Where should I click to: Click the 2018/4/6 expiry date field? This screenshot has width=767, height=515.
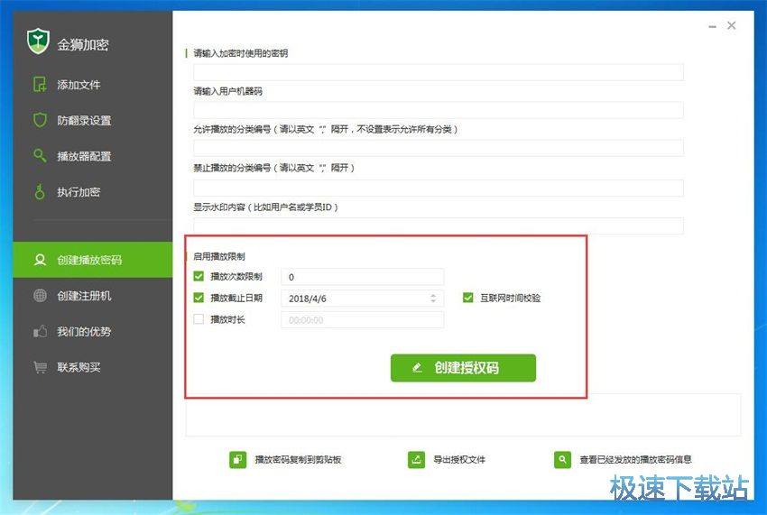click(x=363, y=299)
